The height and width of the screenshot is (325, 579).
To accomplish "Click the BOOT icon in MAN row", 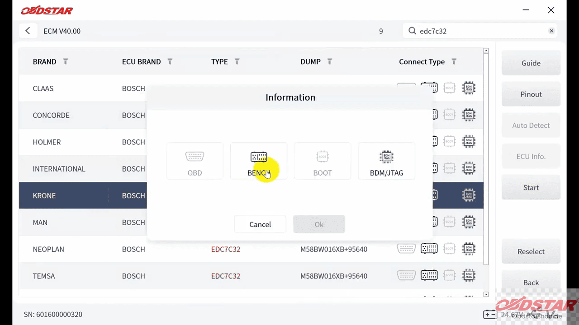I will tap(449, 222).
